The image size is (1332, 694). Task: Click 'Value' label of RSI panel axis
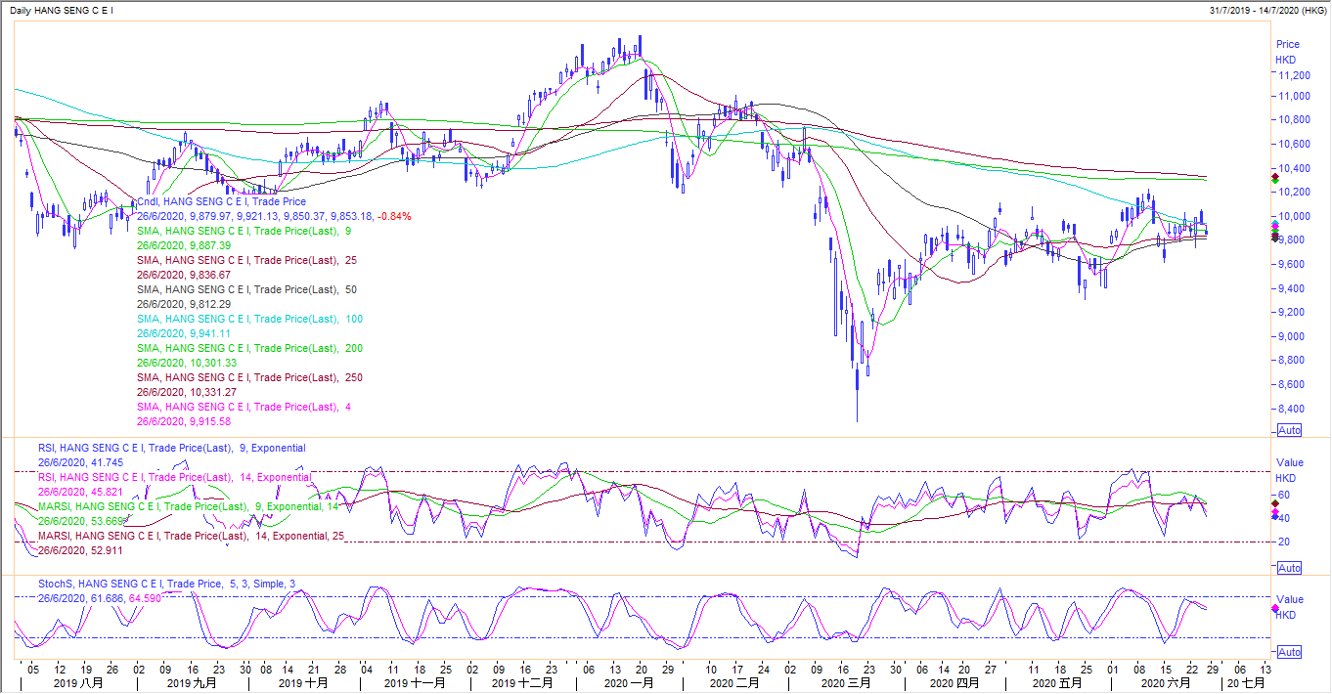pyautogui.click(x=1290, y=462)
